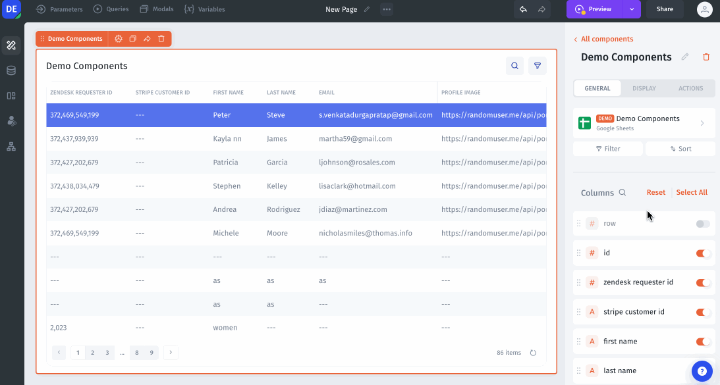
Task: Open the table filter funnel icon
Action: [x=538, y=66]
